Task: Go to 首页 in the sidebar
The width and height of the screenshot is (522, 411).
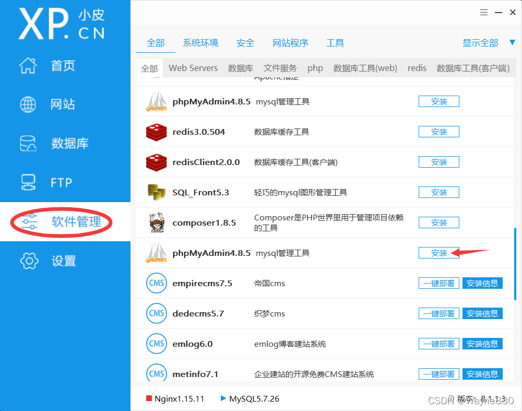Action: coord(63,66)
